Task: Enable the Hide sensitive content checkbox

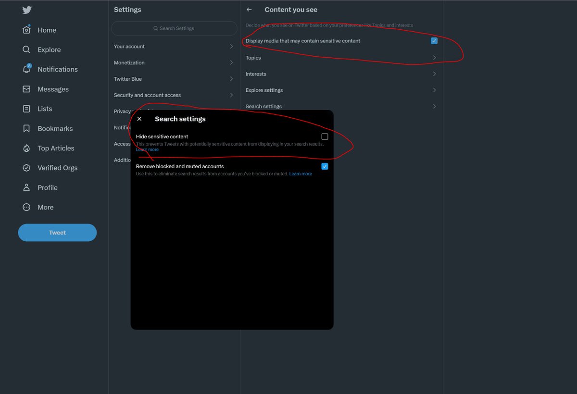Action: [x=325, y=137]
